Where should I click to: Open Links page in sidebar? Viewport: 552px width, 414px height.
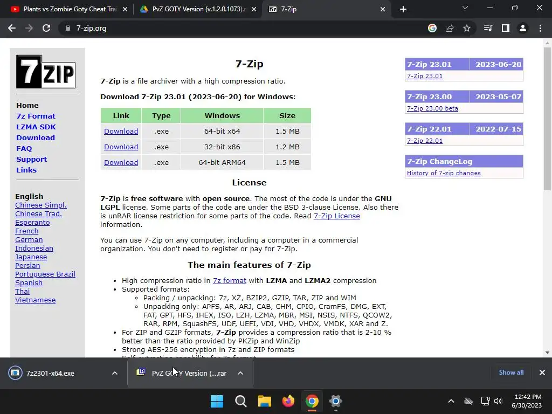click(x=26, y=170)
